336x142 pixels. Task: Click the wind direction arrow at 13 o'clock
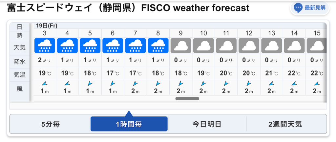(271, 84)
